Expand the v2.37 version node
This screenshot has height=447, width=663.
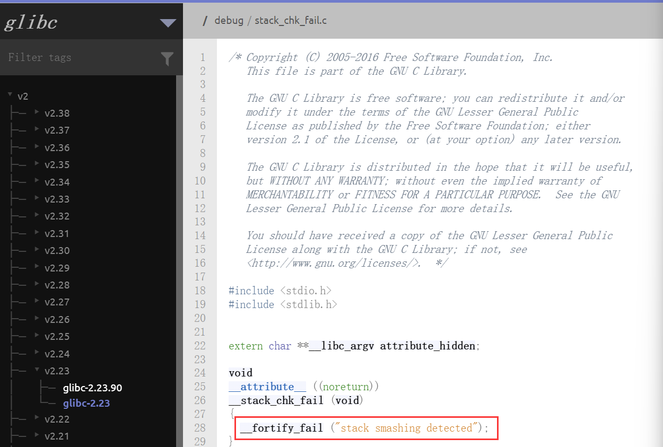[37, 129]
